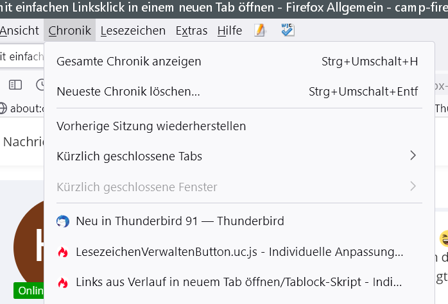448x304 pixels.
Task: Click the W3C validator checkmark icon
Action: point(288,30)
